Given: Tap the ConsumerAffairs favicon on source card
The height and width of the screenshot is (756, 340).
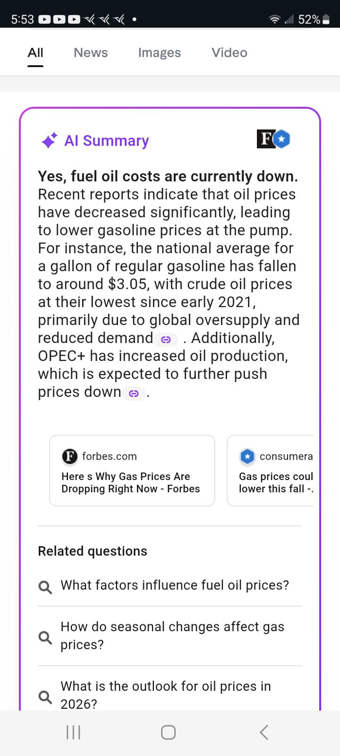Looking at the screenshot, I should pos(247,456).
